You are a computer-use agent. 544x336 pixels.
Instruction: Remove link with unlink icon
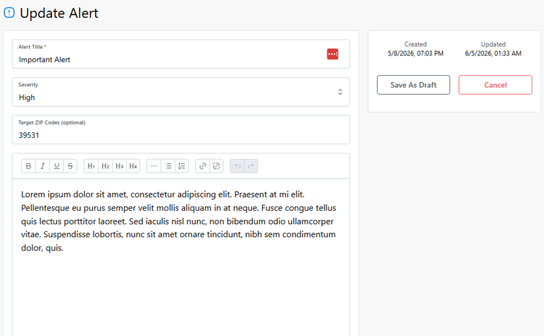(x=216, y=166)
